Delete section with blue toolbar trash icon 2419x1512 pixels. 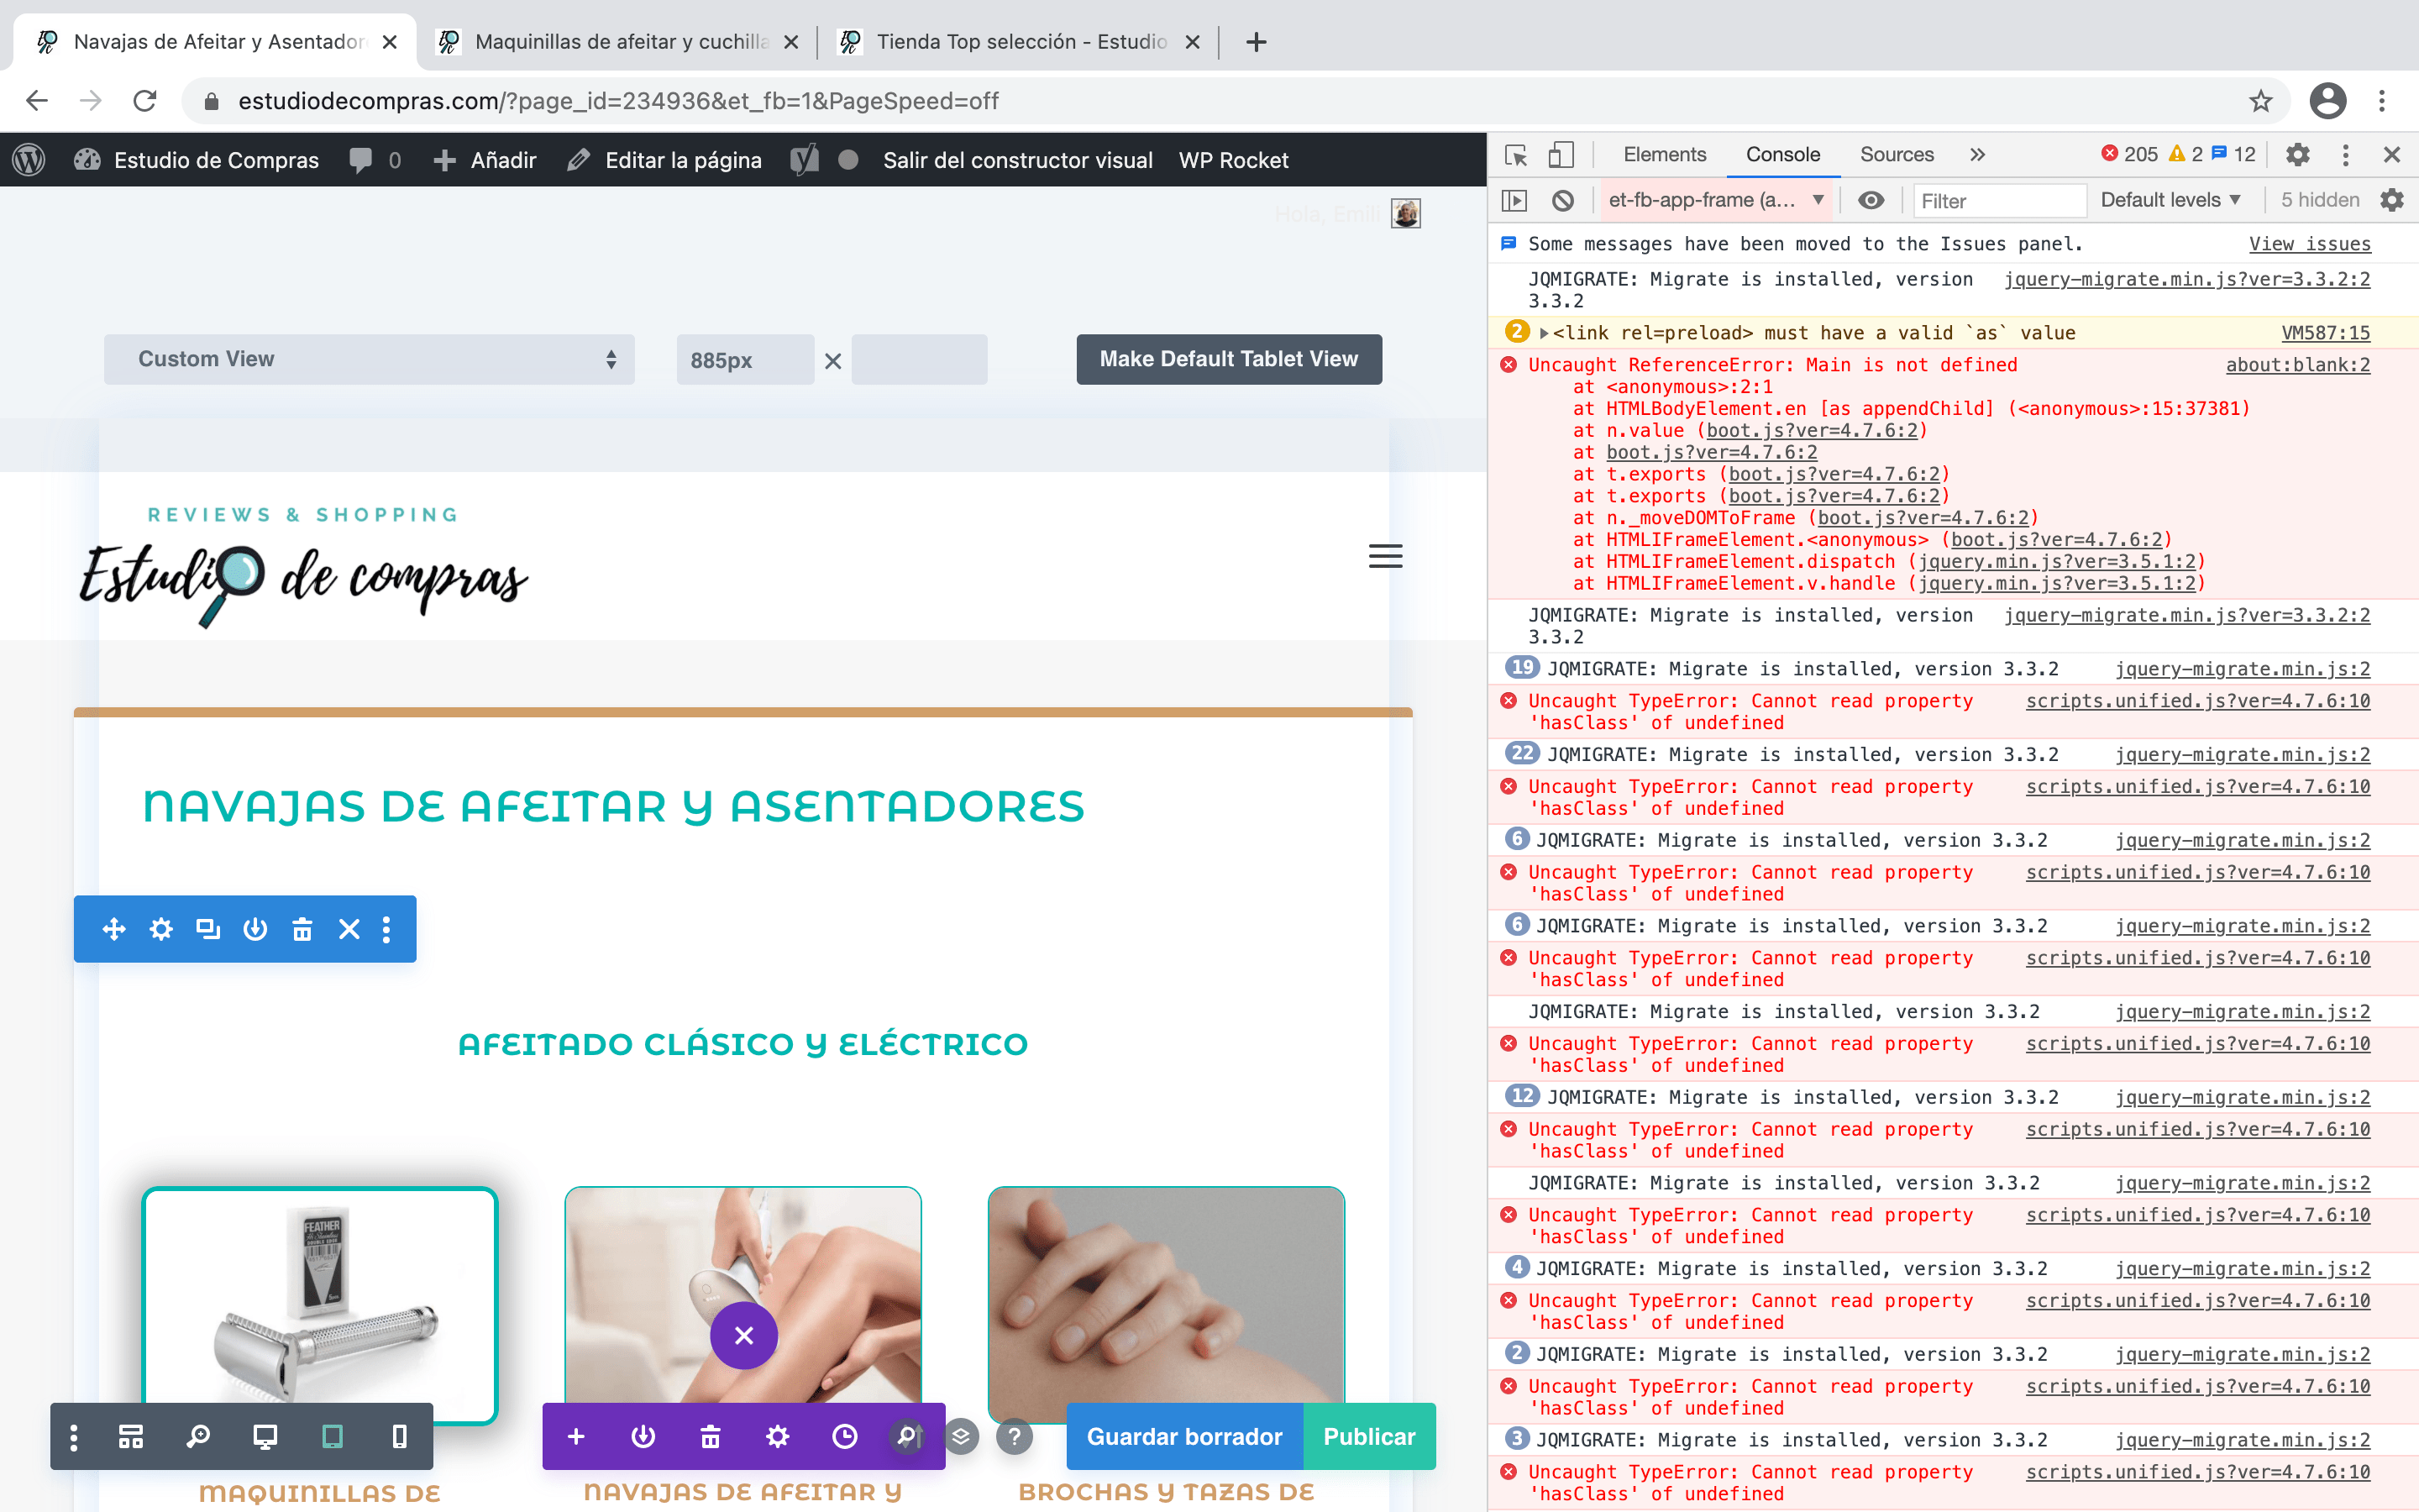302,929
